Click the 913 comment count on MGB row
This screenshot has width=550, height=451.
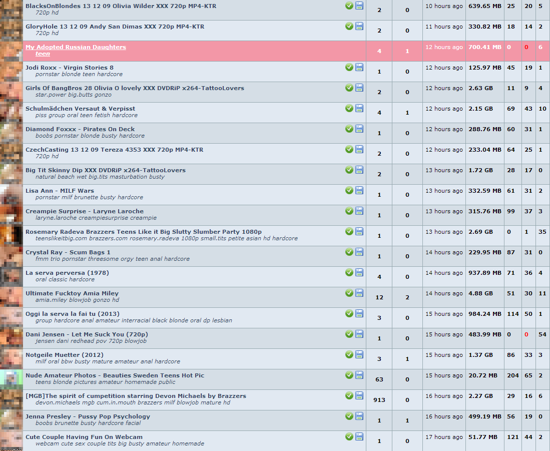click(379, 400)
